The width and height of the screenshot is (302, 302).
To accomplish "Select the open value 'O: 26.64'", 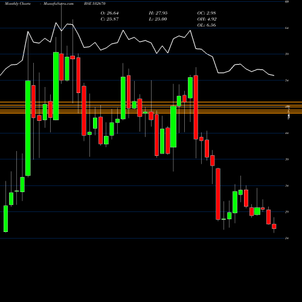I will click(109, 13).
